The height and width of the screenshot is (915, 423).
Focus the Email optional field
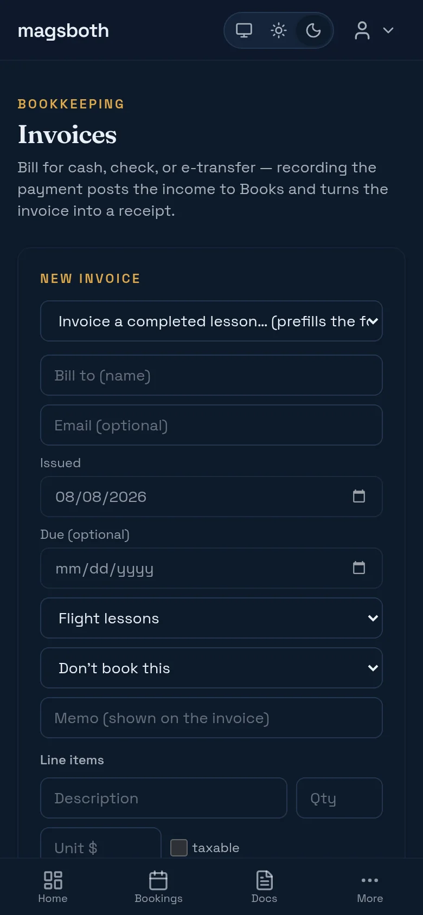tap(211, 425)
